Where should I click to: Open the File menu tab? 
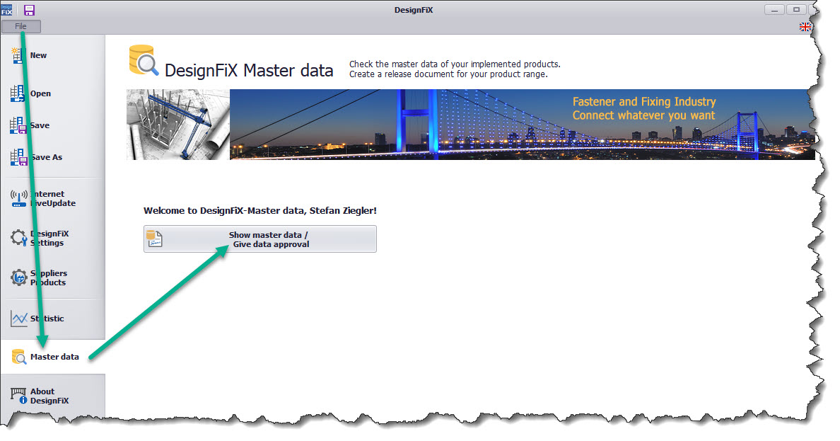(x=21, y=26)
